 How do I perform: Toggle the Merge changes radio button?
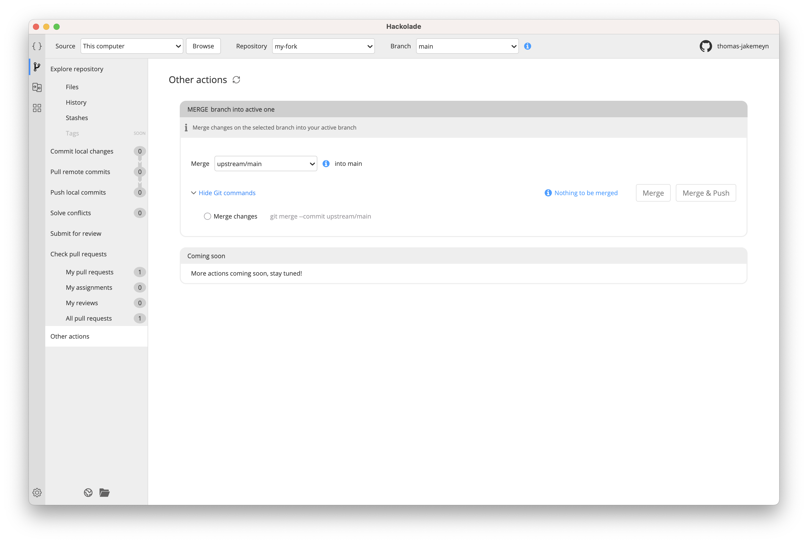(207, 216)
